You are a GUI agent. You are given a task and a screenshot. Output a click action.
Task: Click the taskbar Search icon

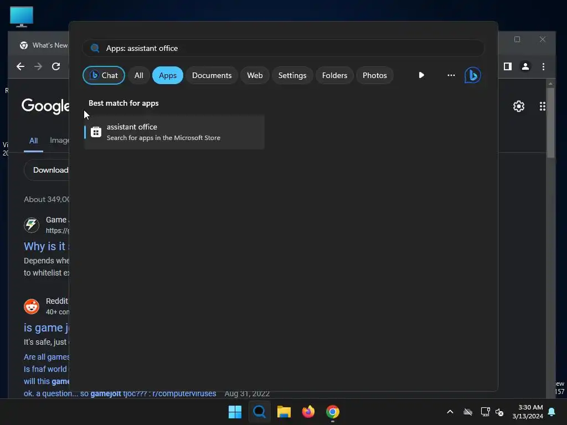click(259, 412)
